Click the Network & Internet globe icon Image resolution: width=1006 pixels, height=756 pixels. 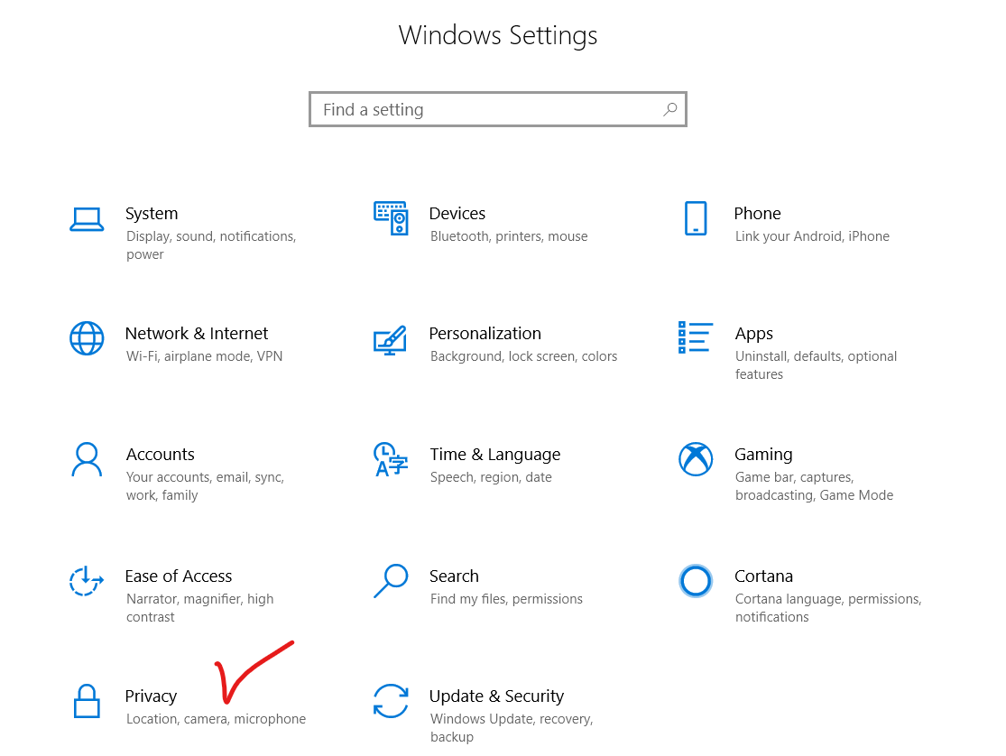pyautogui.click(x=87, y=338)
